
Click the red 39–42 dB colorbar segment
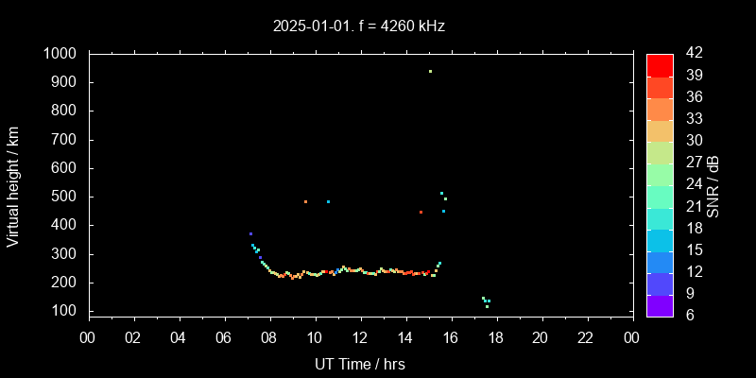[x=660, y=65]
